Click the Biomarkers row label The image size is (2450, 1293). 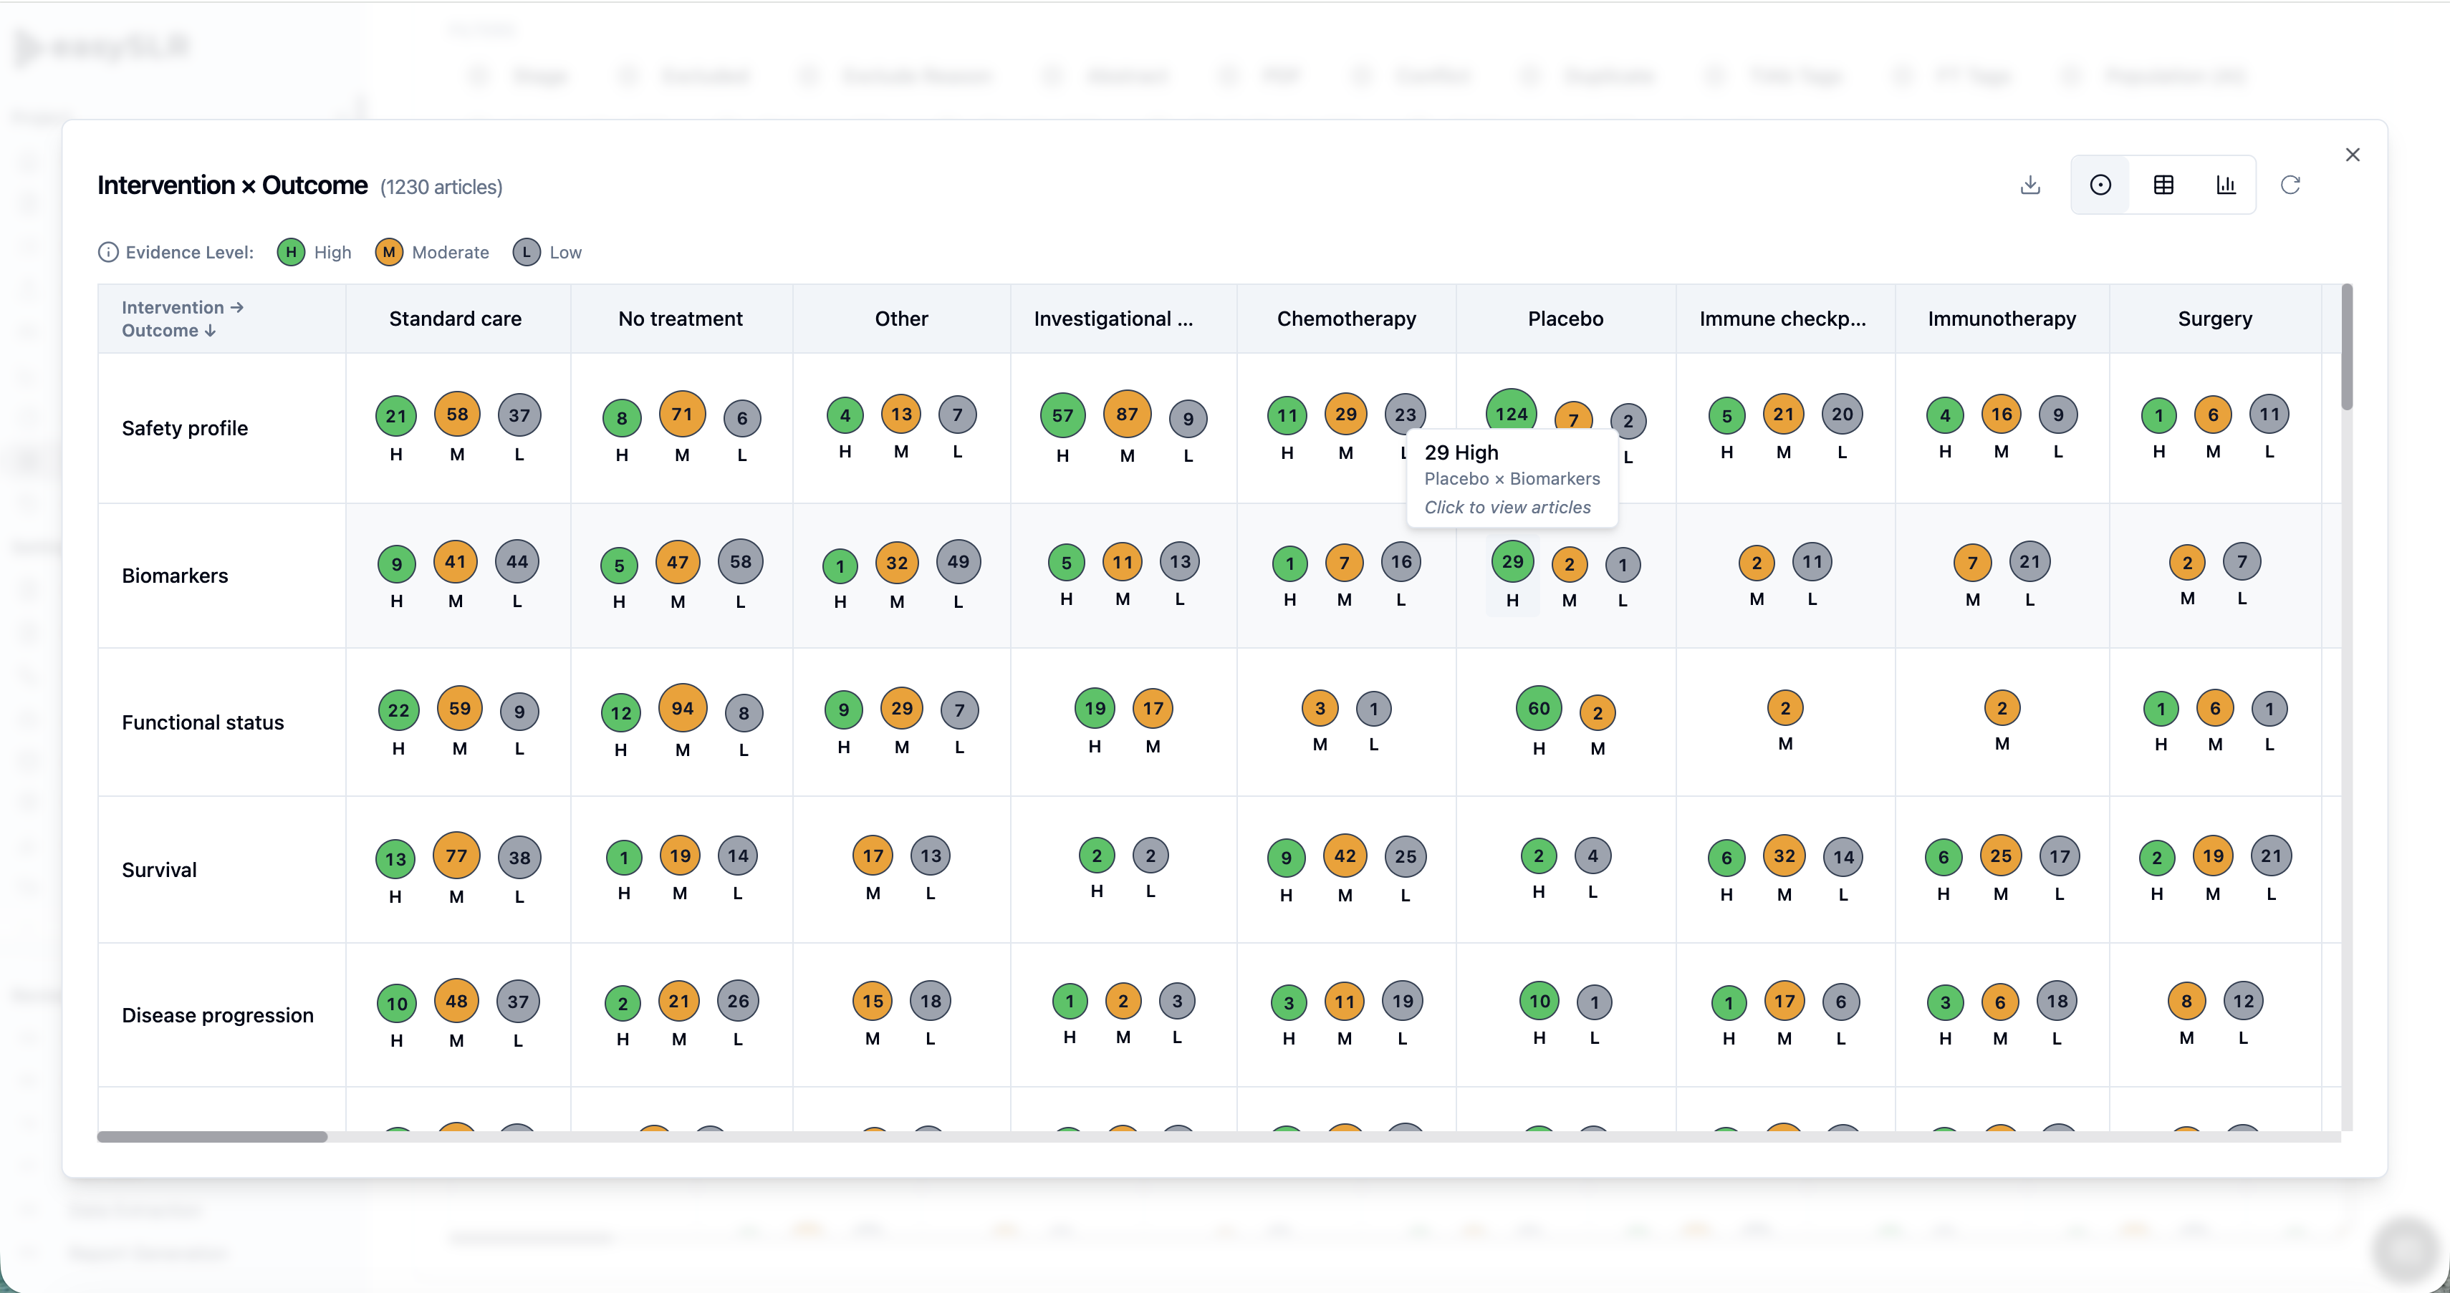(x=175, y=575)
